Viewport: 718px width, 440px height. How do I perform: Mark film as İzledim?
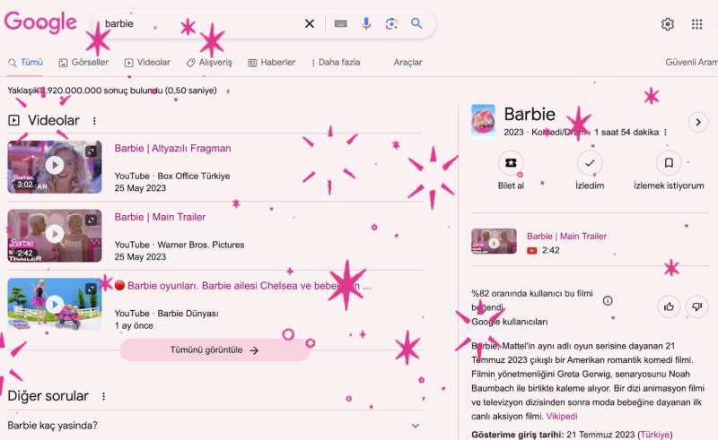(x=590, y=163)
